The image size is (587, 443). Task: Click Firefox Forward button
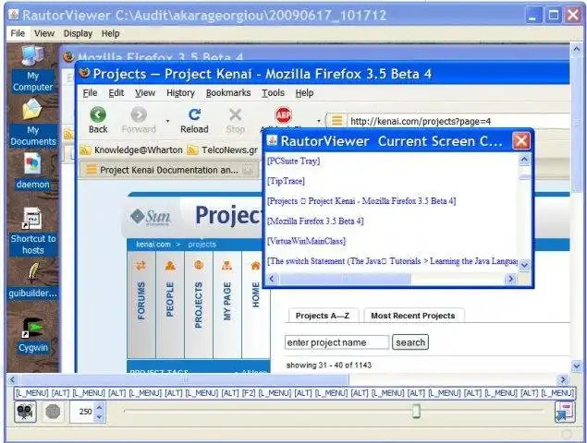(x=139, y=120)
